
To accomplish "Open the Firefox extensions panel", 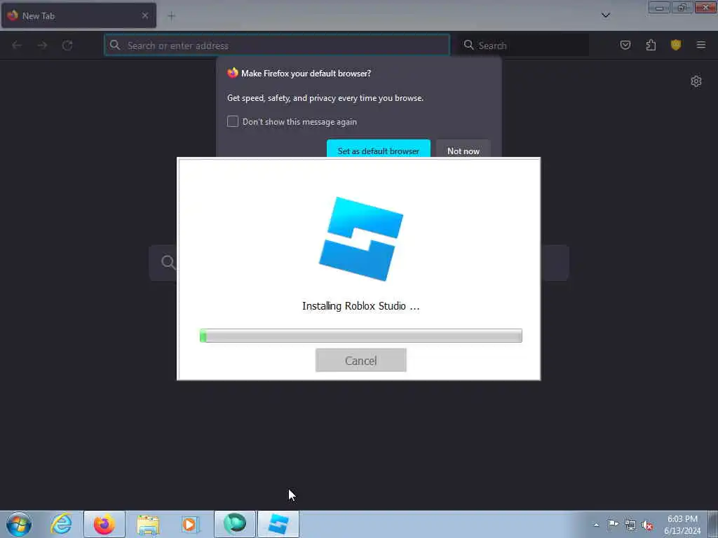I will click(651, 45).
